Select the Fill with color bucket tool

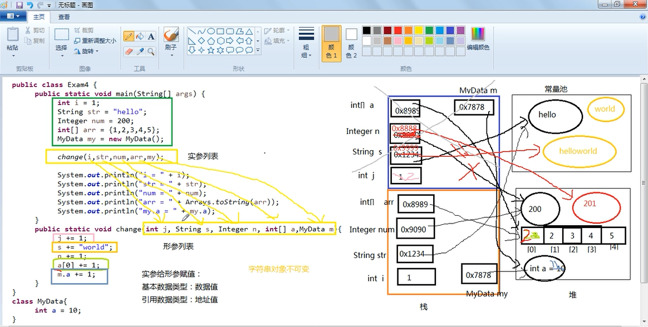pos(140,36)
